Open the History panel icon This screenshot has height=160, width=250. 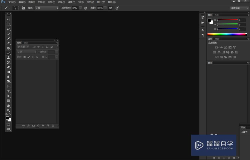pos(203,18)
